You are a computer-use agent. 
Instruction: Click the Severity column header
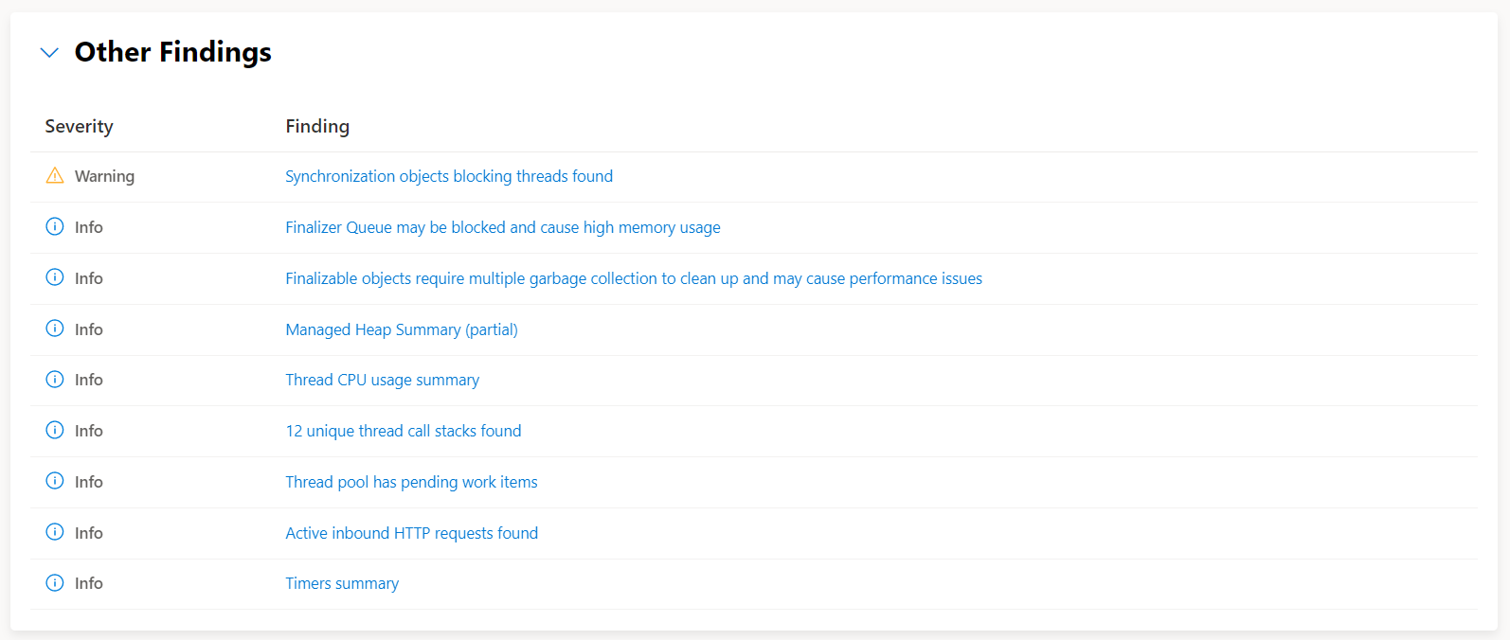(x=79, y=126)
